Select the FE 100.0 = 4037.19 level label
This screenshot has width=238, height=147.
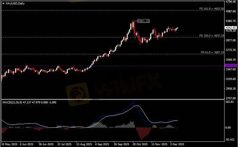pos(212,35)
